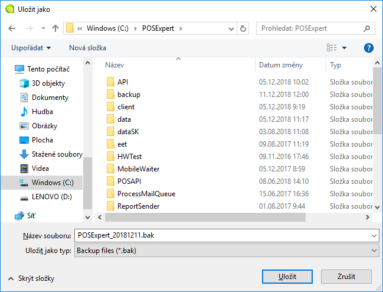Select 3D objekty in the sidebar
This screenshot has height=292, width=383.
(48, 83)
